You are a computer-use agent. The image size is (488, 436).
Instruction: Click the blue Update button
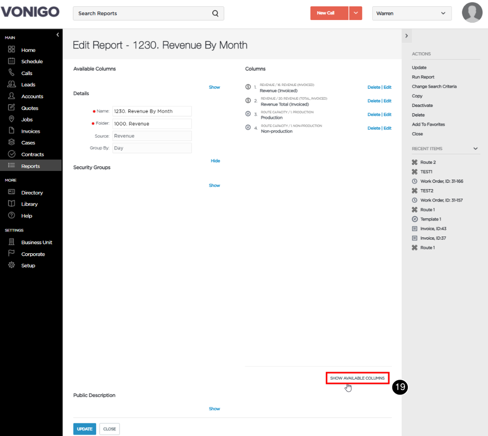tap(84, 429)
